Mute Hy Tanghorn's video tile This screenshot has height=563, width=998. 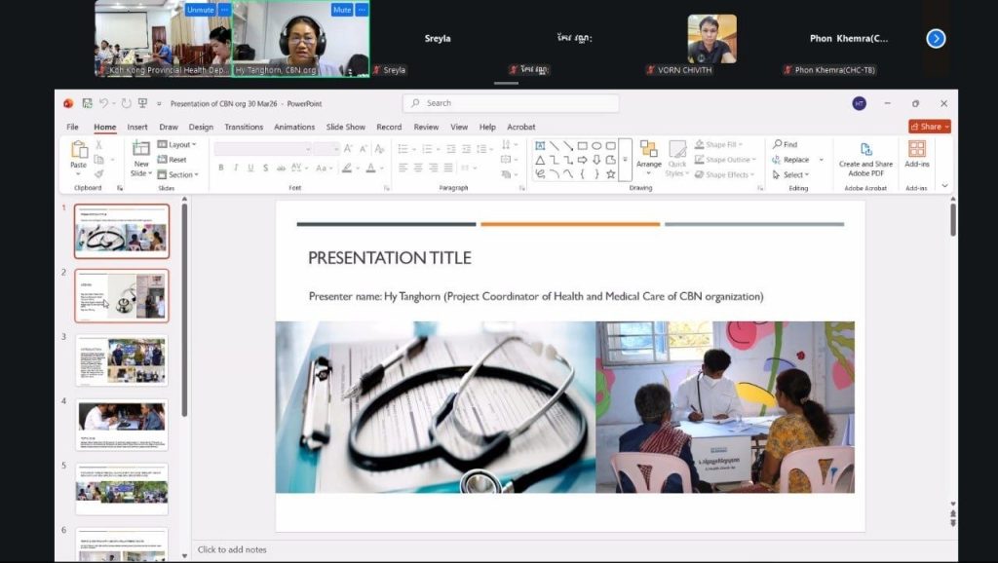coord(341,10)
